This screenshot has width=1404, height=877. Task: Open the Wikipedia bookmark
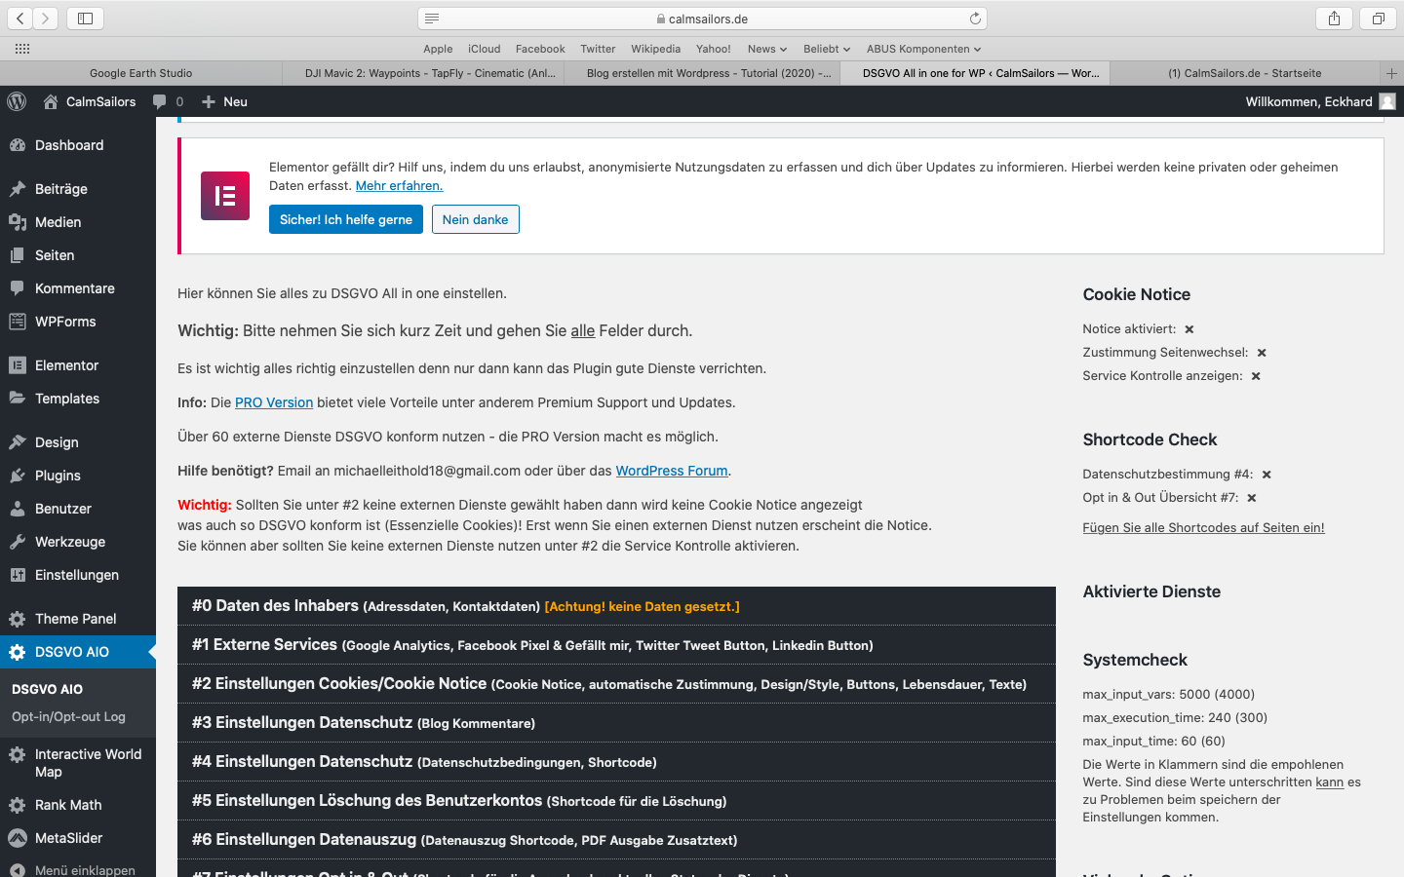point(655,49)
